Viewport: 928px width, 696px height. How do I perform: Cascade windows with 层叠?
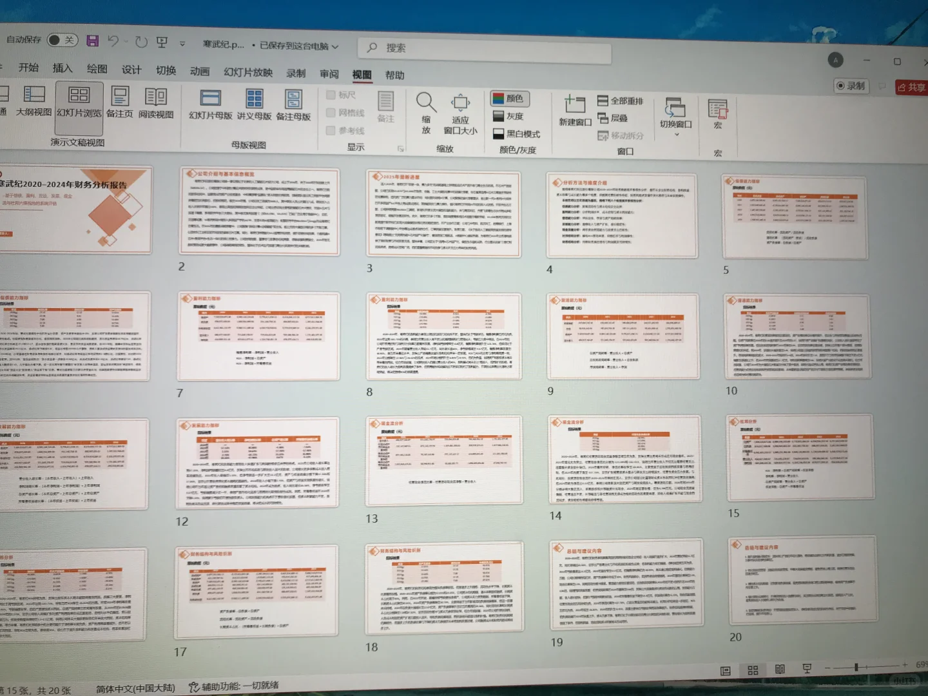pos(612,118)
